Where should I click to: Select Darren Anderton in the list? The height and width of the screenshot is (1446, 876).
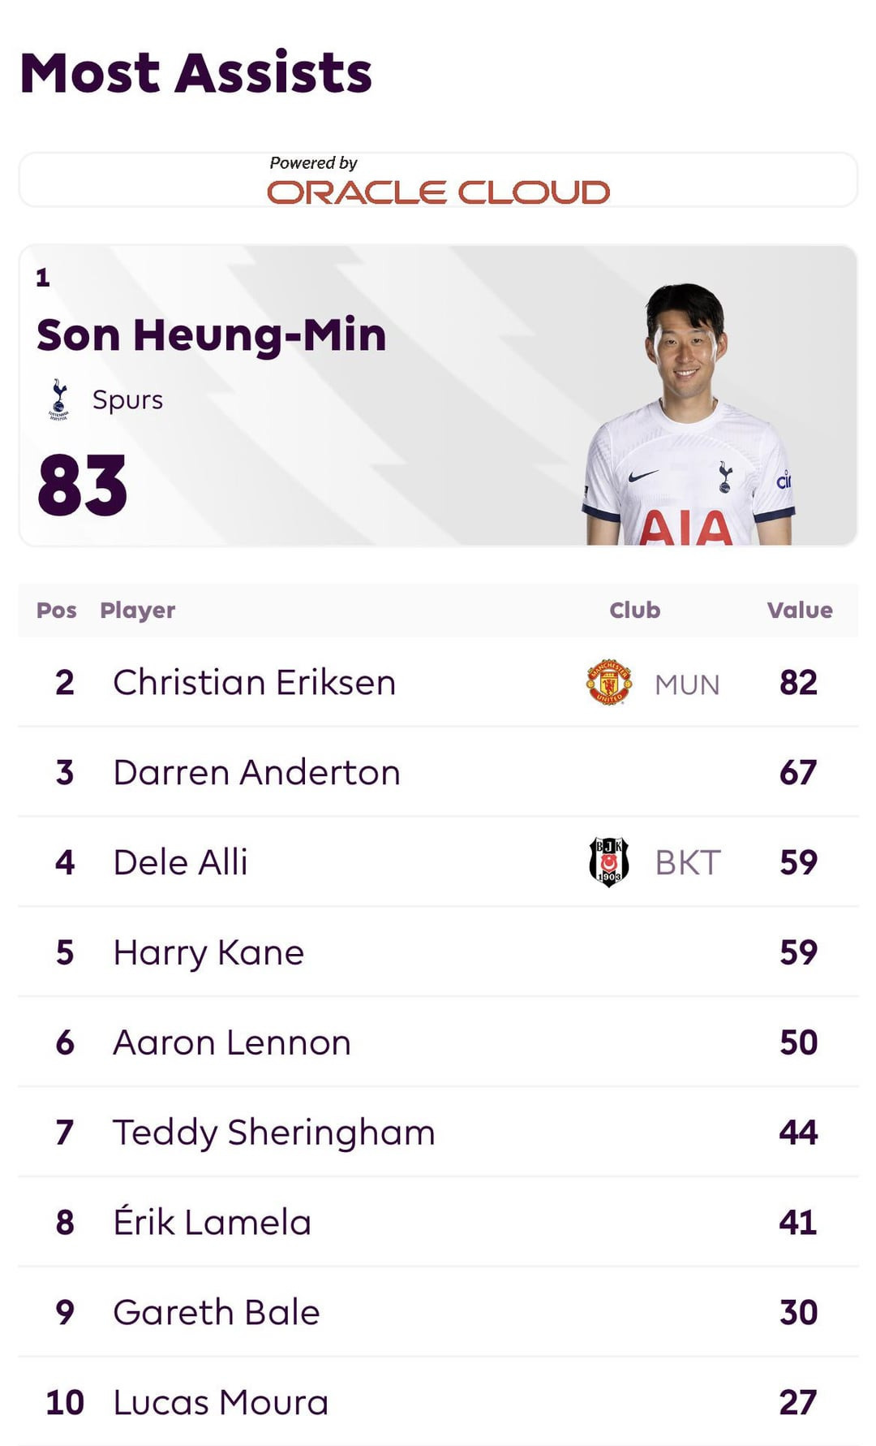click(256, 773)
